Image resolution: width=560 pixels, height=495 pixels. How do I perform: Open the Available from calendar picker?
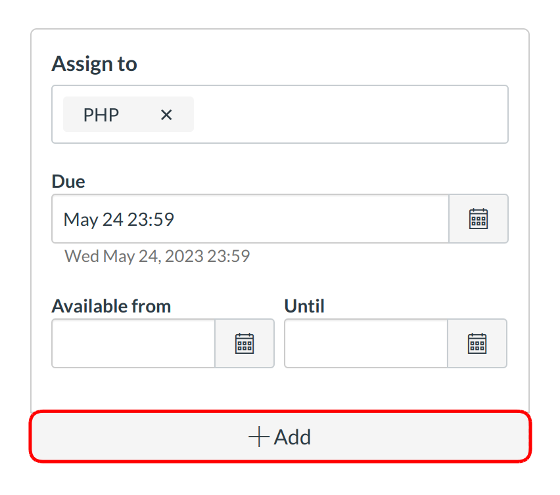coord(245,343)
